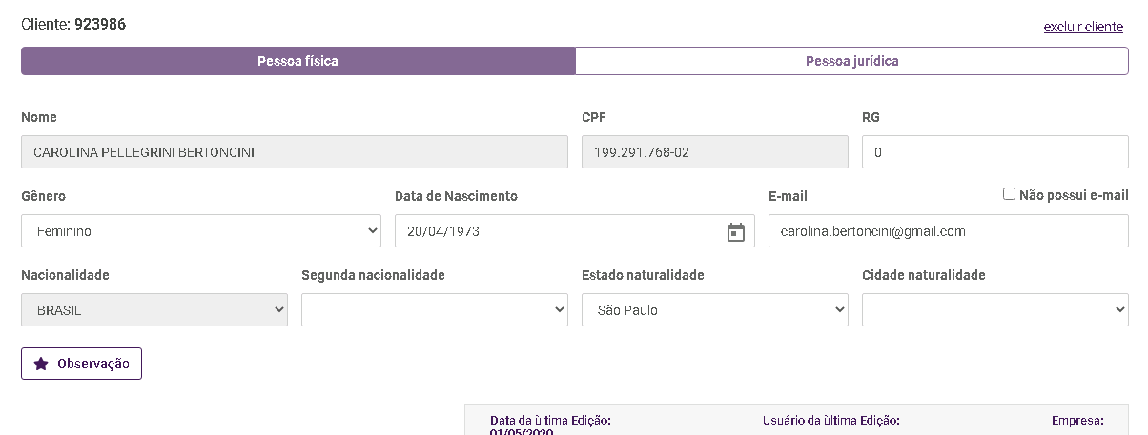This screenshot has width=1148, height=435.
Task: Click the 'Data da última Edição' label
Action: pos(550,420)
